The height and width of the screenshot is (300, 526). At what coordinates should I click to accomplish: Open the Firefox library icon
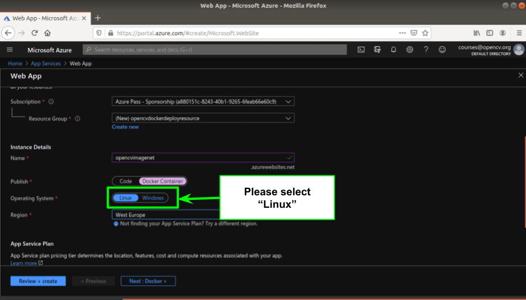476,33
